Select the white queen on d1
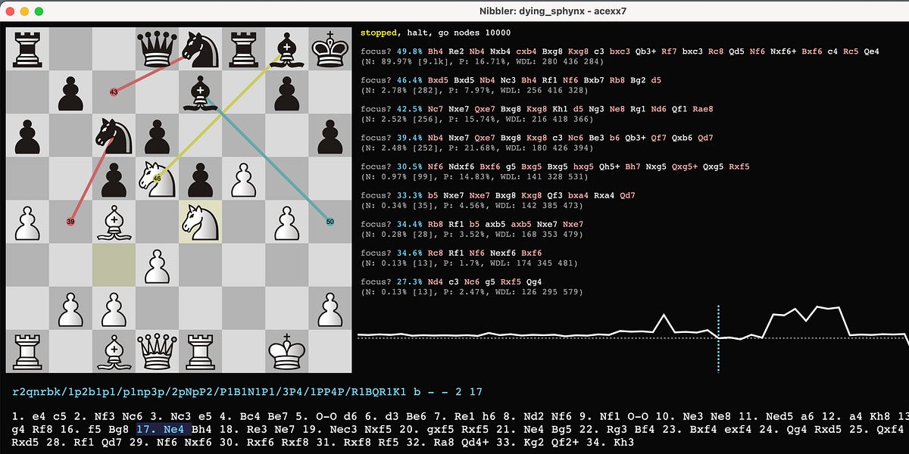This screenshot has height=454, width=909. point(158,350)
